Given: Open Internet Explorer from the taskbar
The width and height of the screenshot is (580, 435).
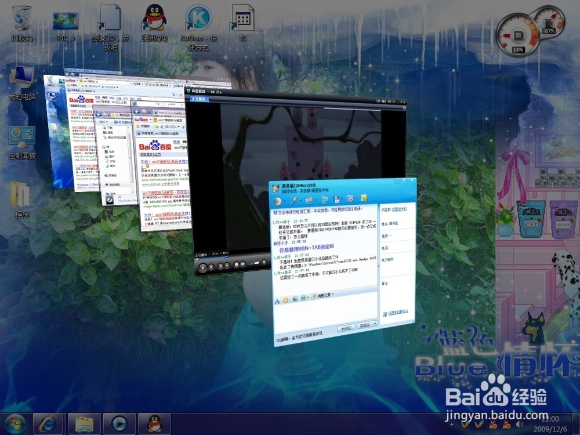Looking at the screenshot, I should 49,424.
